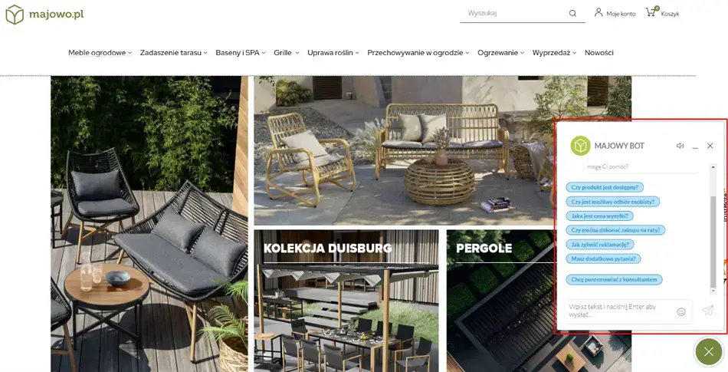Go to the Nowości menu item
The image size is (728, 372).
click(x=599, y=53)
